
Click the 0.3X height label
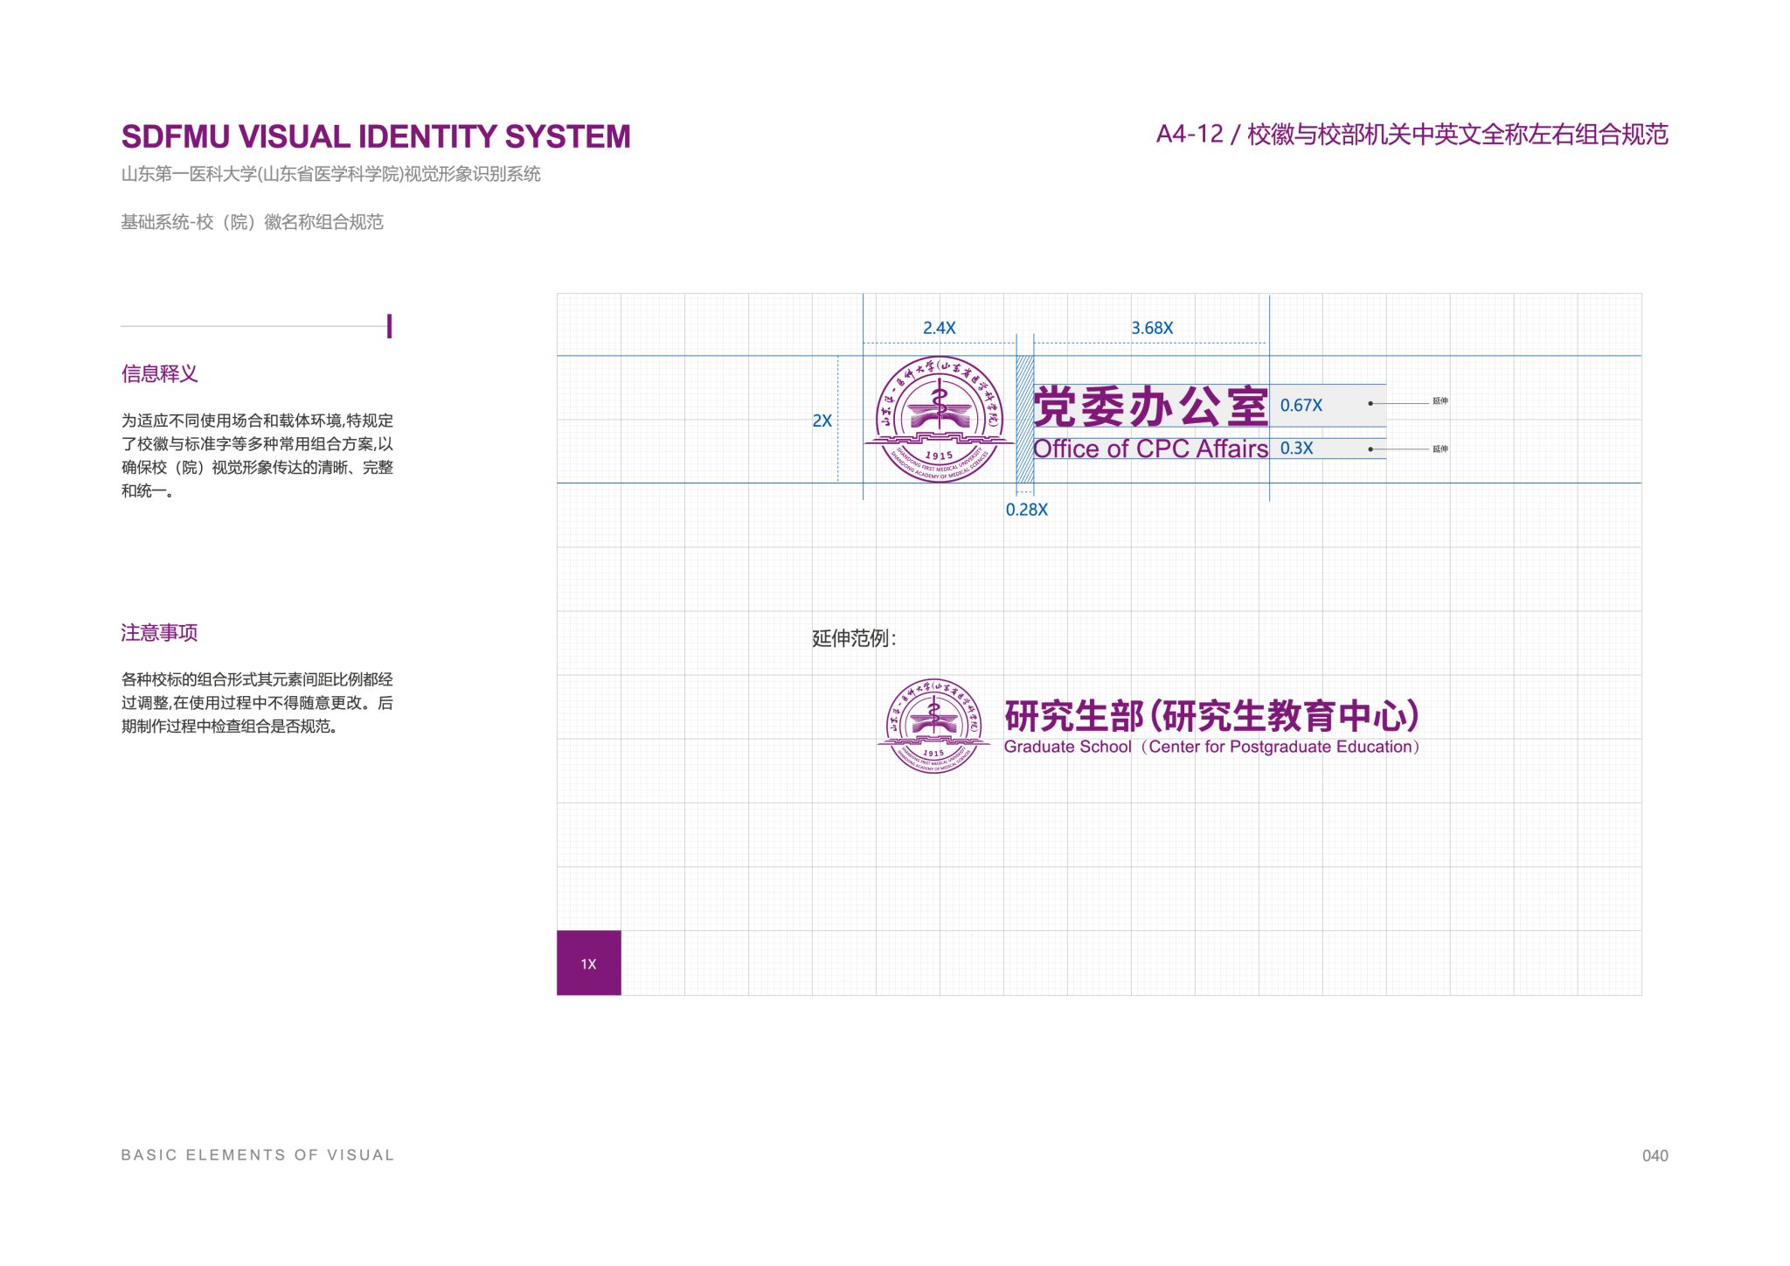(x=1296, y=448)
